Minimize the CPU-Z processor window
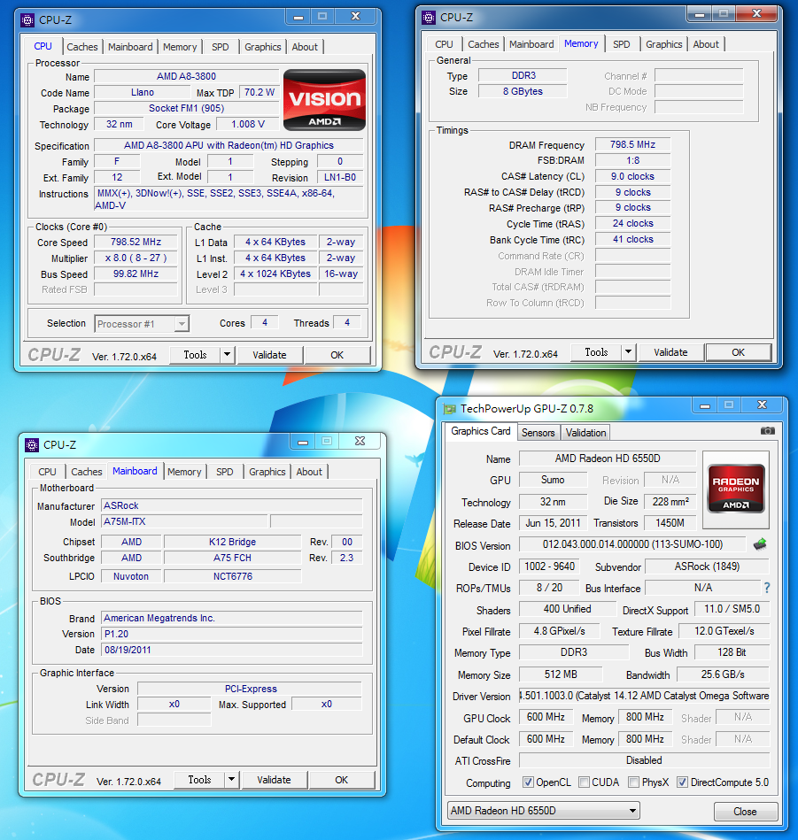798x840 pixels. (x=298, y=17)
